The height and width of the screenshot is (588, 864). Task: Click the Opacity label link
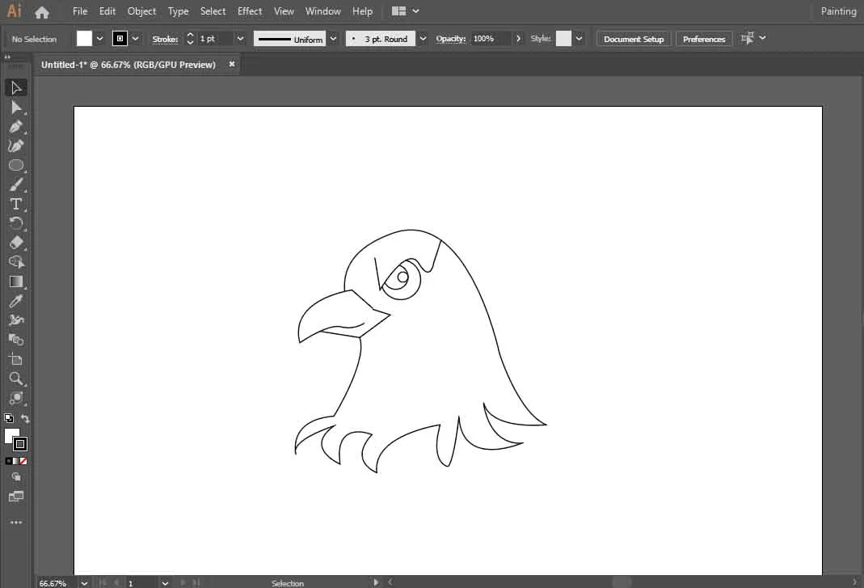coord(451,39)
